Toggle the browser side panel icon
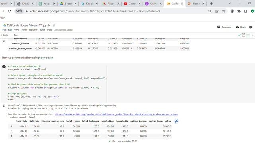This screenshot has width=255, height=143. [246, 11]
